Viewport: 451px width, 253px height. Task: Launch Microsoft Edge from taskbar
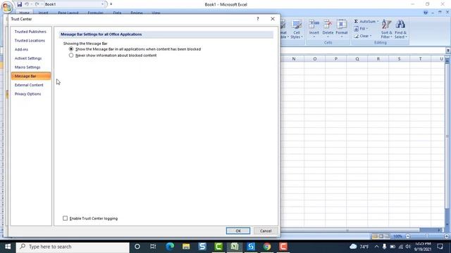(x=170, y=247)
